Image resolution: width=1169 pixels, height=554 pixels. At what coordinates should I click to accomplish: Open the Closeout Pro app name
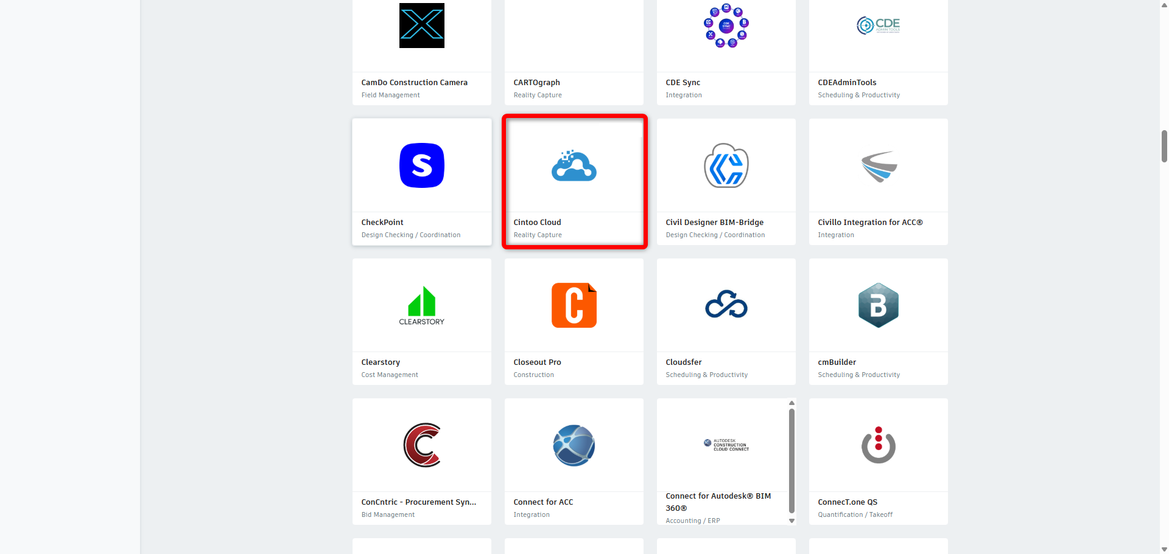538,362
